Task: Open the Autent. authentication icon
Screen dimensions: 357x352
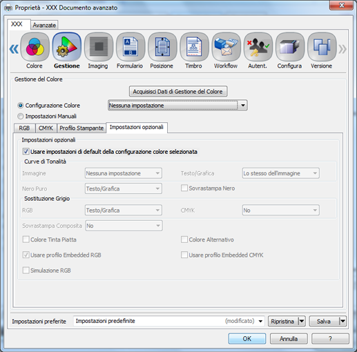Action: (258, 47)
